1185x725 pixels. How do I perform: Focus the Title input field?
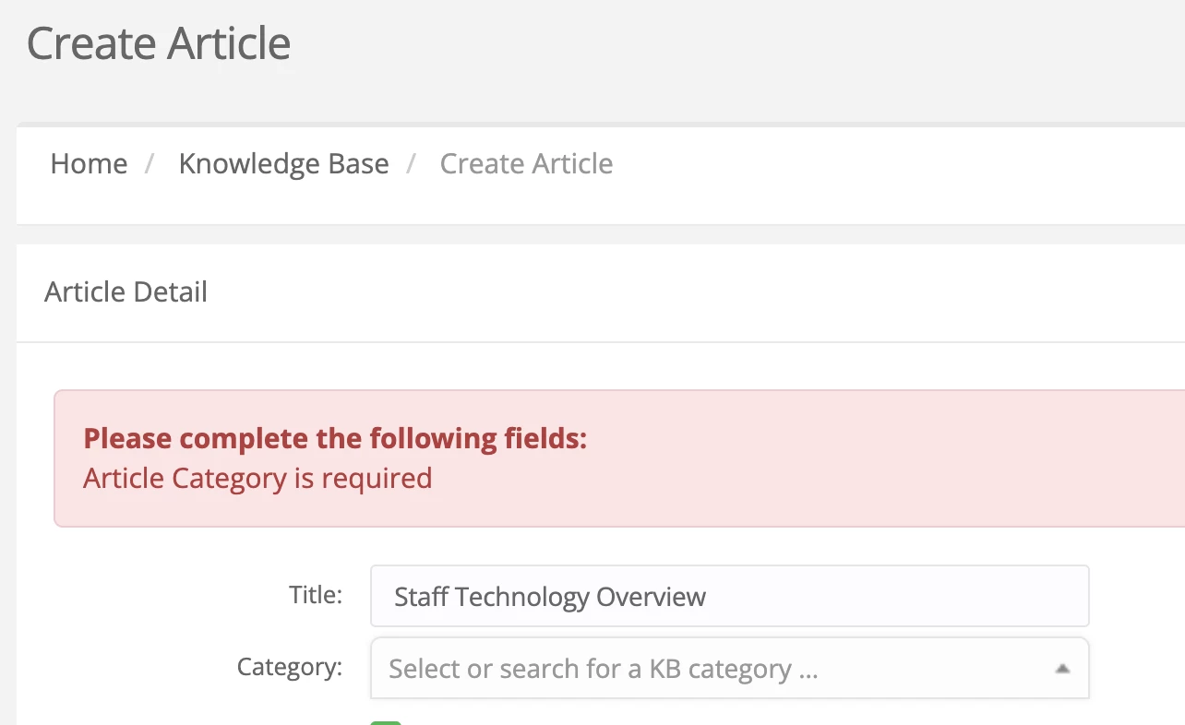click(x=730, y=596)
